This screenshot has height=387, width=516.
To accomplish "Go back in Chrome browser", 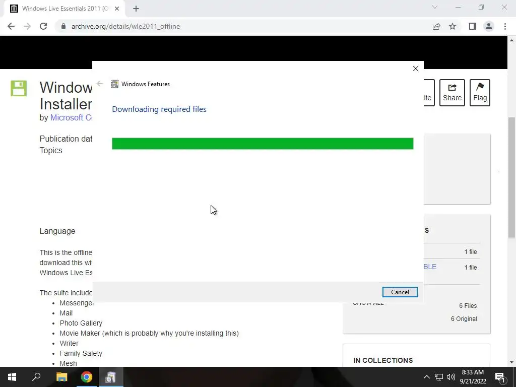I will tap(11, 26).
